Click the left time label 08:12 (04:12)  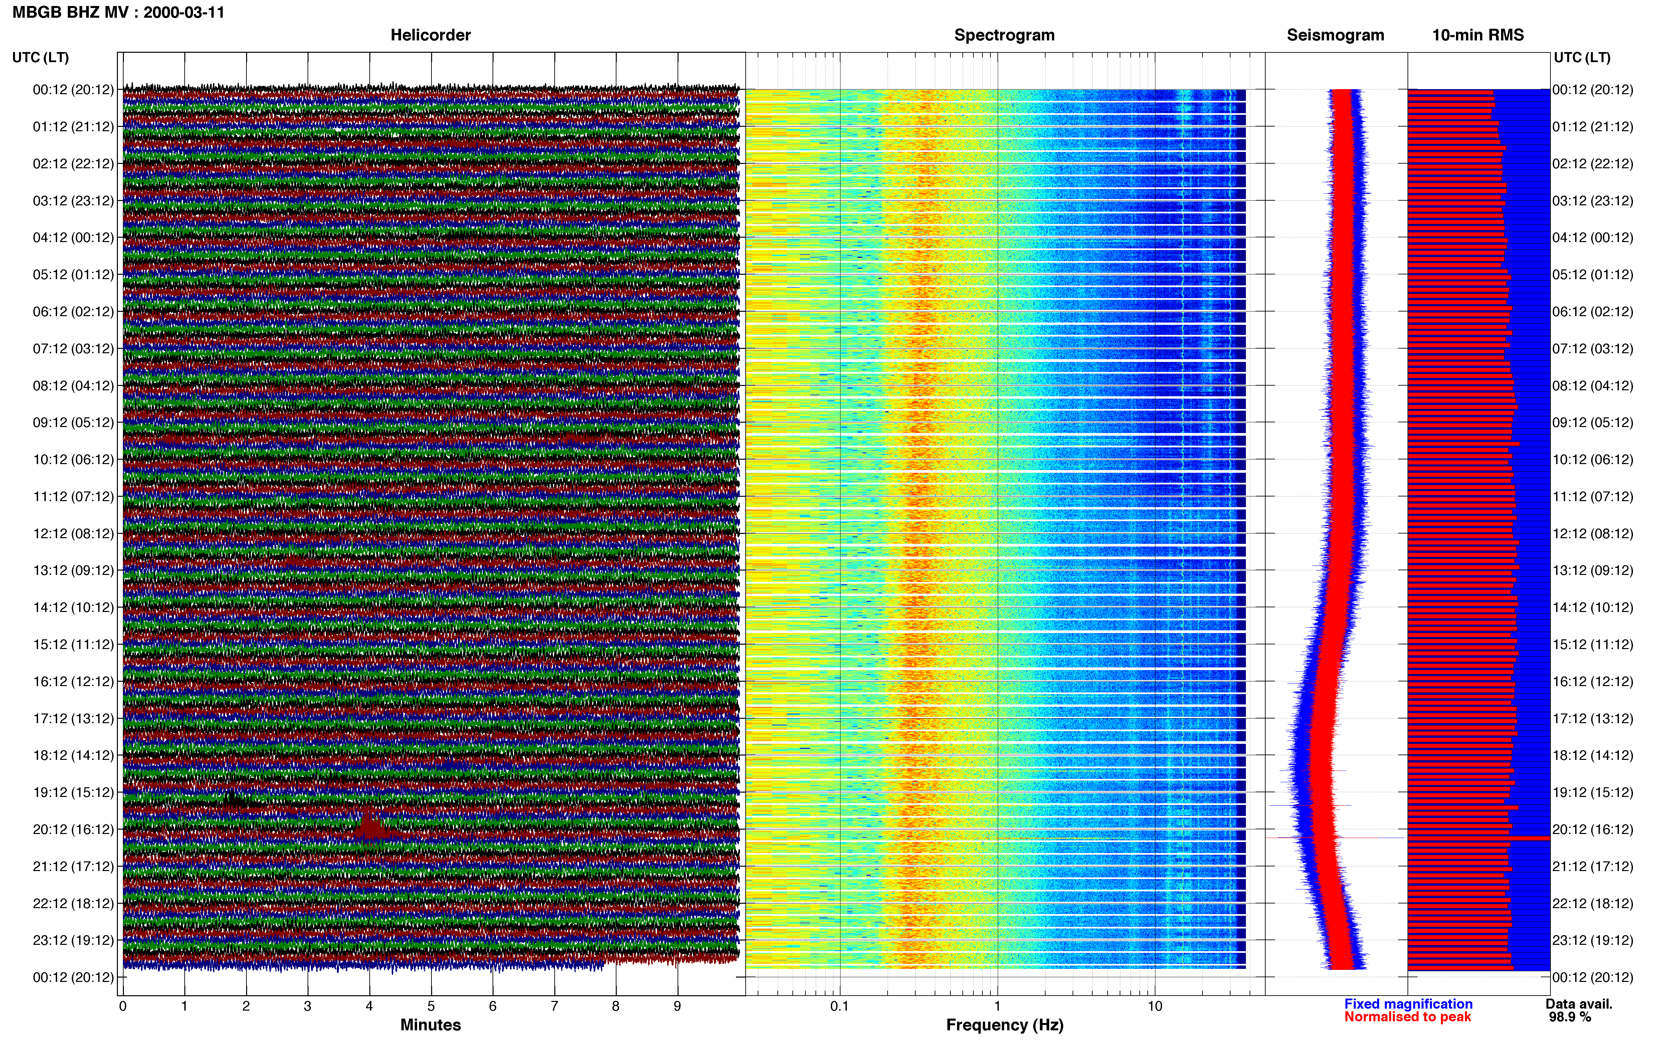73,385
